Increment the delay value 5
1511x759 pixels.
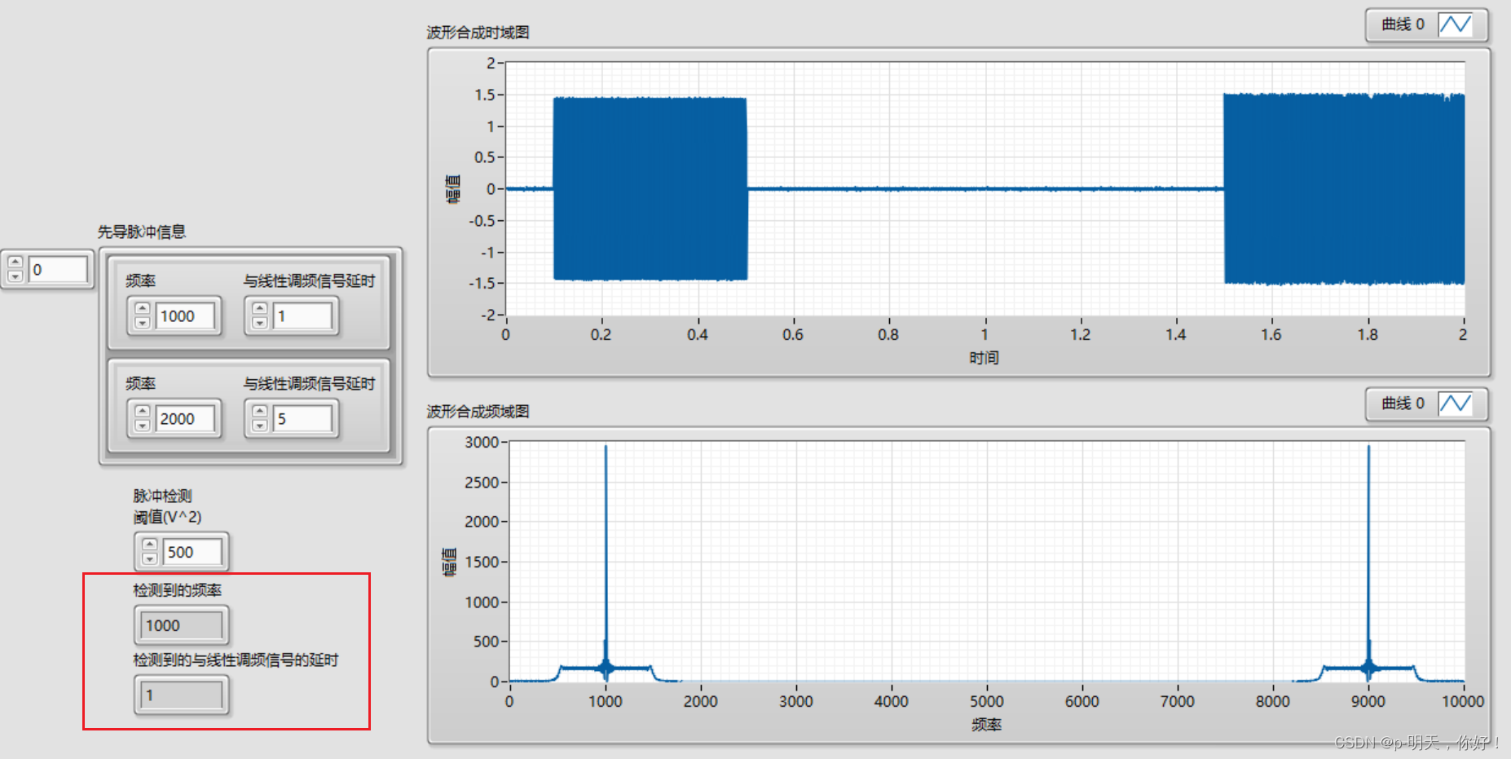coord(260,412)
